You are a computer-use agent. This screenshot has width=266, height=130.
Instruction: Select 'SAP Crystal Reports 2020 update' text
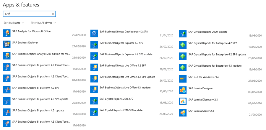pyautogui.click(x=208, y=32)
